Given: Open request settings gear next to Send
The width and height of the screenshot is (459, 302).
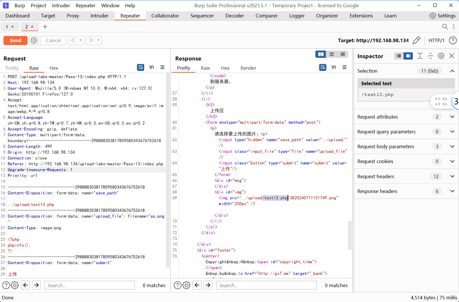Looking at the screenshot, I should (x=34, y=40).
